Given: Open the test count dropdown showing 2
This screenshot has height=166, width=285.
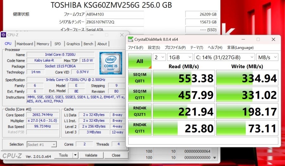Looking at the screenshot, I should point(159,57).
